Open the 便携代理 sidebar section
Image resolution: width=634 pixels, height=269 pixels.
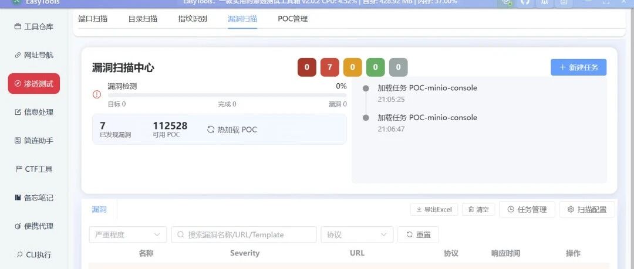34,226
